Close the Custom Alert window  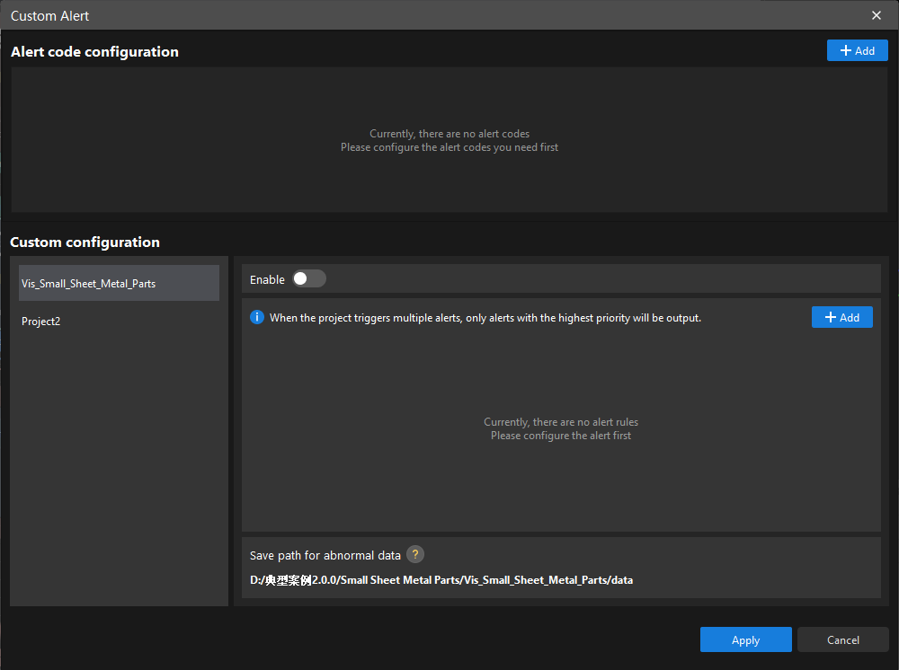click(x=877, y=15)
